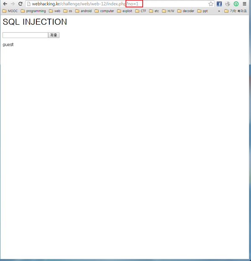Click the webhacking.kr URL in address bar
This screenshot has height=261, width=251.
coord(85,4)
